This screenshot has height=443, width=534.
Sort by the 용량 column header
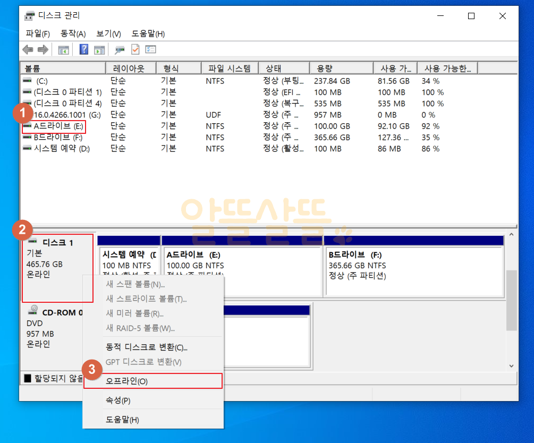[x=341, y=69]
